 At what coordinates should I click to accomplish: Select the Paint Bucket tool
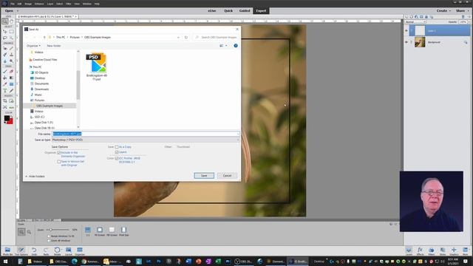(x=5, y=78)
